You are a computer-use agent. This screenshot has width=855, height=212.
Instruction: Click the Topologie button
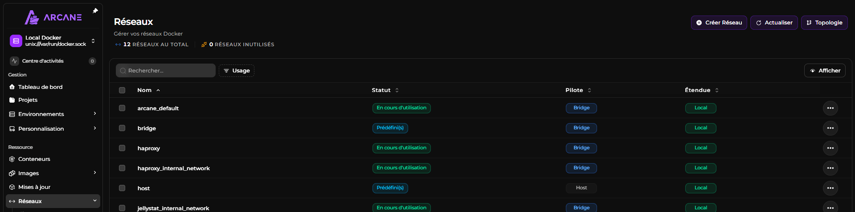824,23
